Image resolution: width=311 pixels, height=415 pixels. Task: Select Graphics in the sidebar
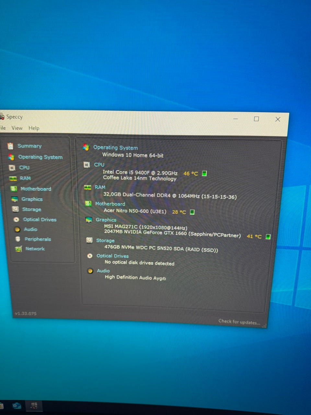click(32, 199)
